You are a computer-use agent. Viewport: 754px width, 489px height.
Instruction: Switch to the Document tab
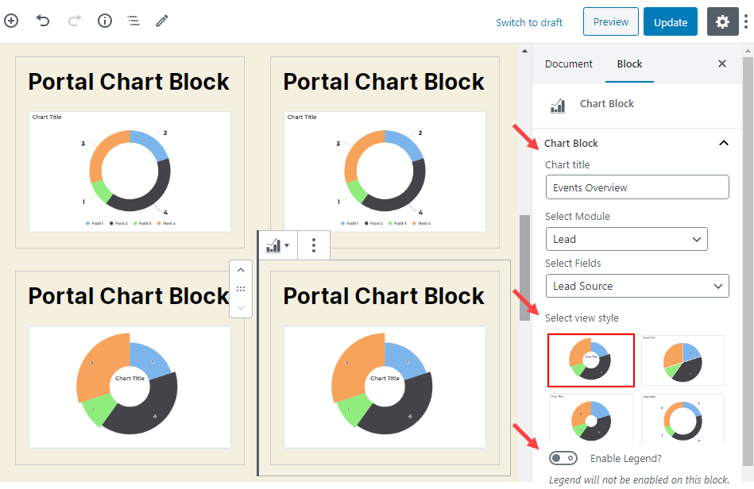pyautogui.click(x=569, y=64)
